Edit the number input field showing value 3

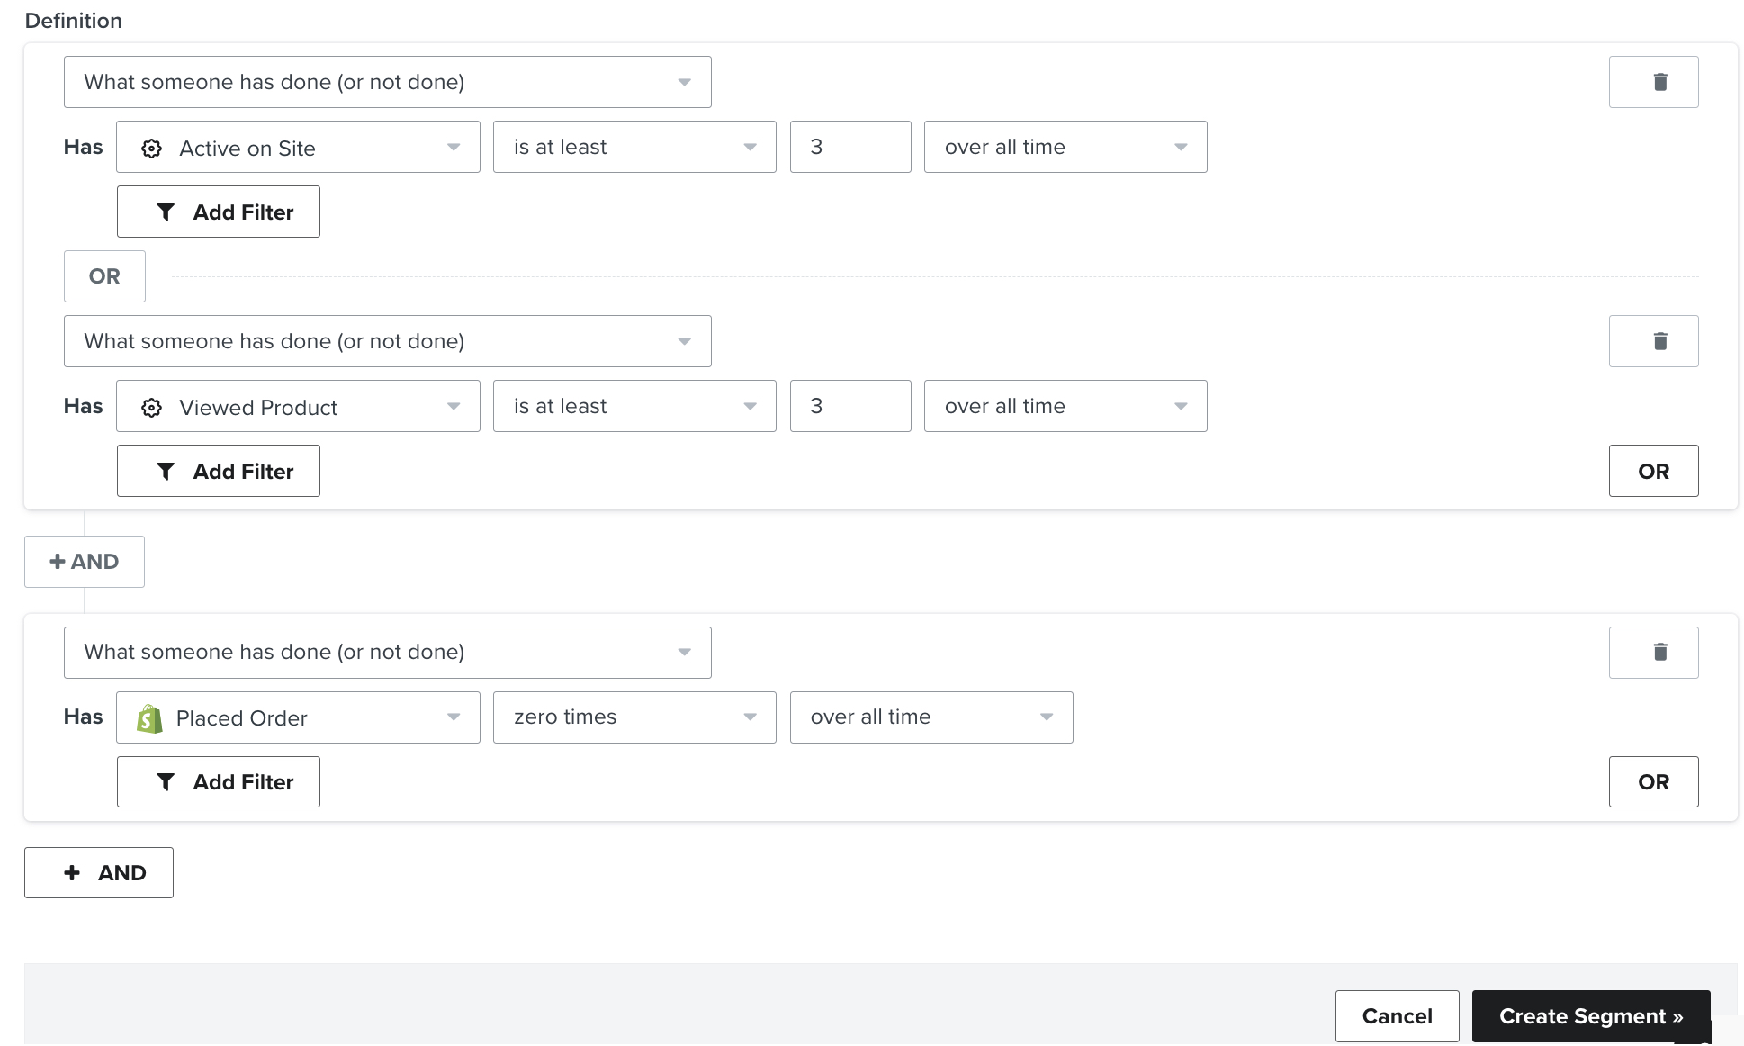(x=850, y=146)
